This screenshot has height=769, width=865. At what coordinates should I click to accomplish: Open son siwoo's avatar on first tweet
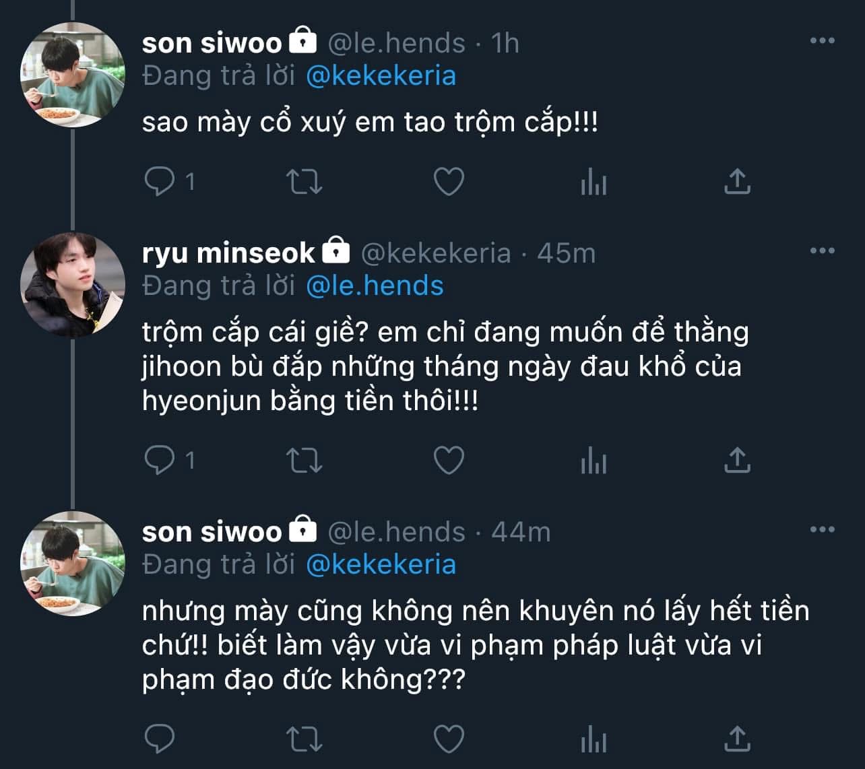(x=73, y=75)
